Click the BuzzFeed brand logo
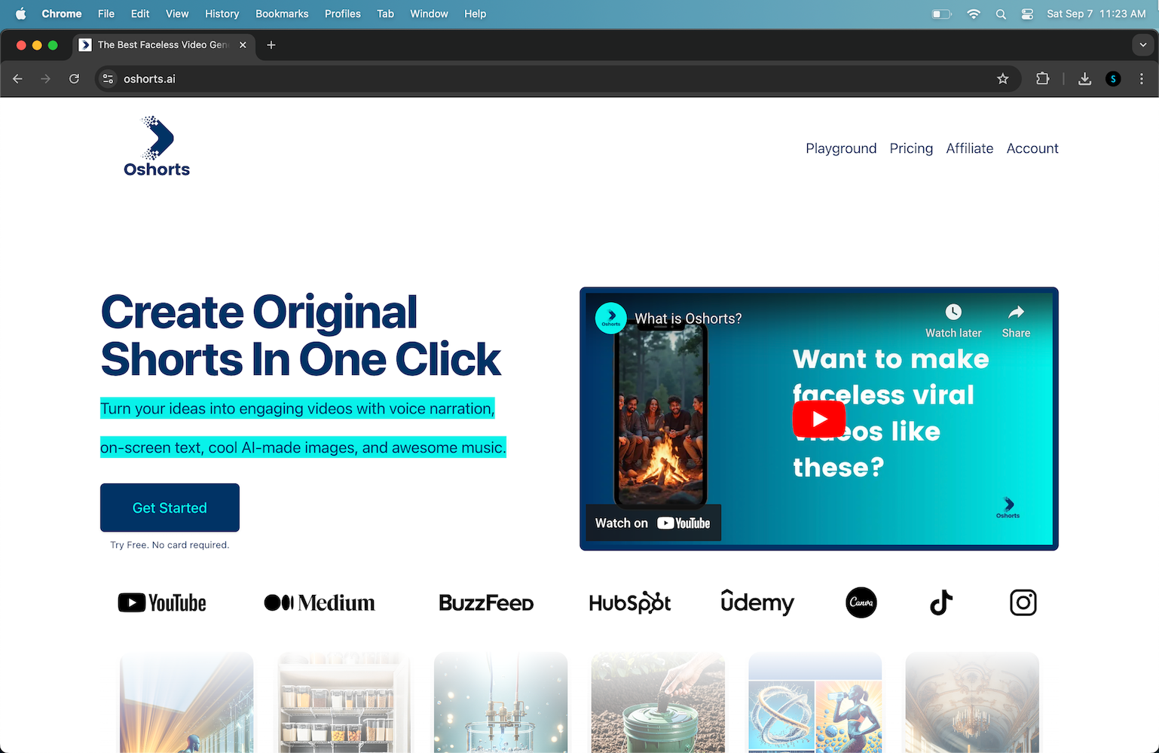Image resolution: width=1159 pixels, height=753 pixels. point(486,602)
